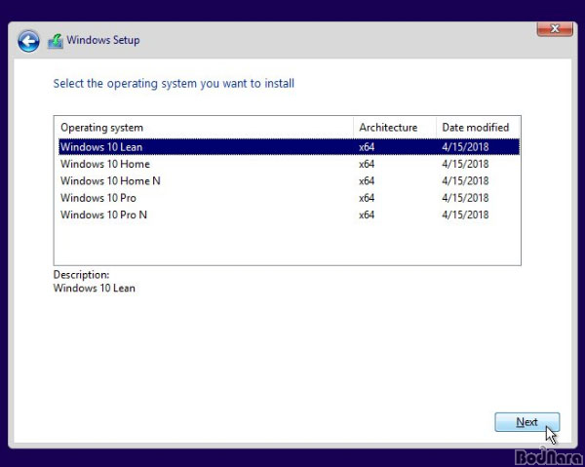This screenshot has height=467, width=585.
Task: Click the Description label below the list
Action: [x=81, y=275]
